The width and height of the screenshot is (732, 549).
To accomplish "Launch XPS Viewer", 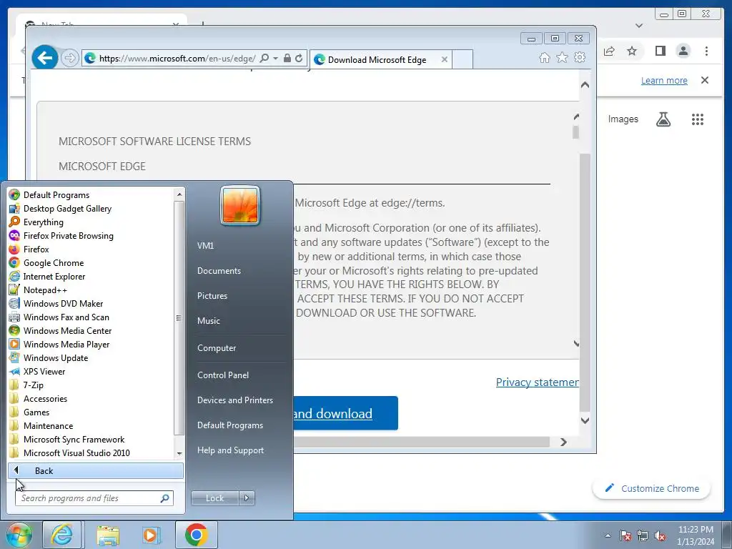I will click(44, 371).
